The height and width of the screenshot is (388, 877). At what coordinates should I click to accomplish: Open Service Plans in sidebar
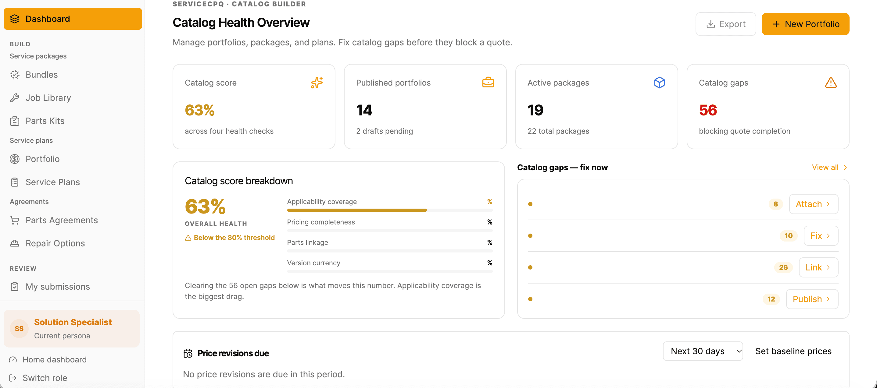[x=73, y=182]
